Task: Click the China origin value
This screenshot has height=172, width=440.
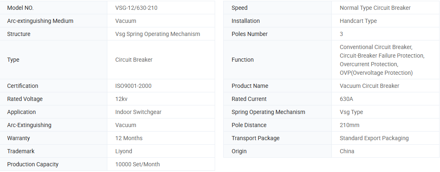Action: (347, 151)
